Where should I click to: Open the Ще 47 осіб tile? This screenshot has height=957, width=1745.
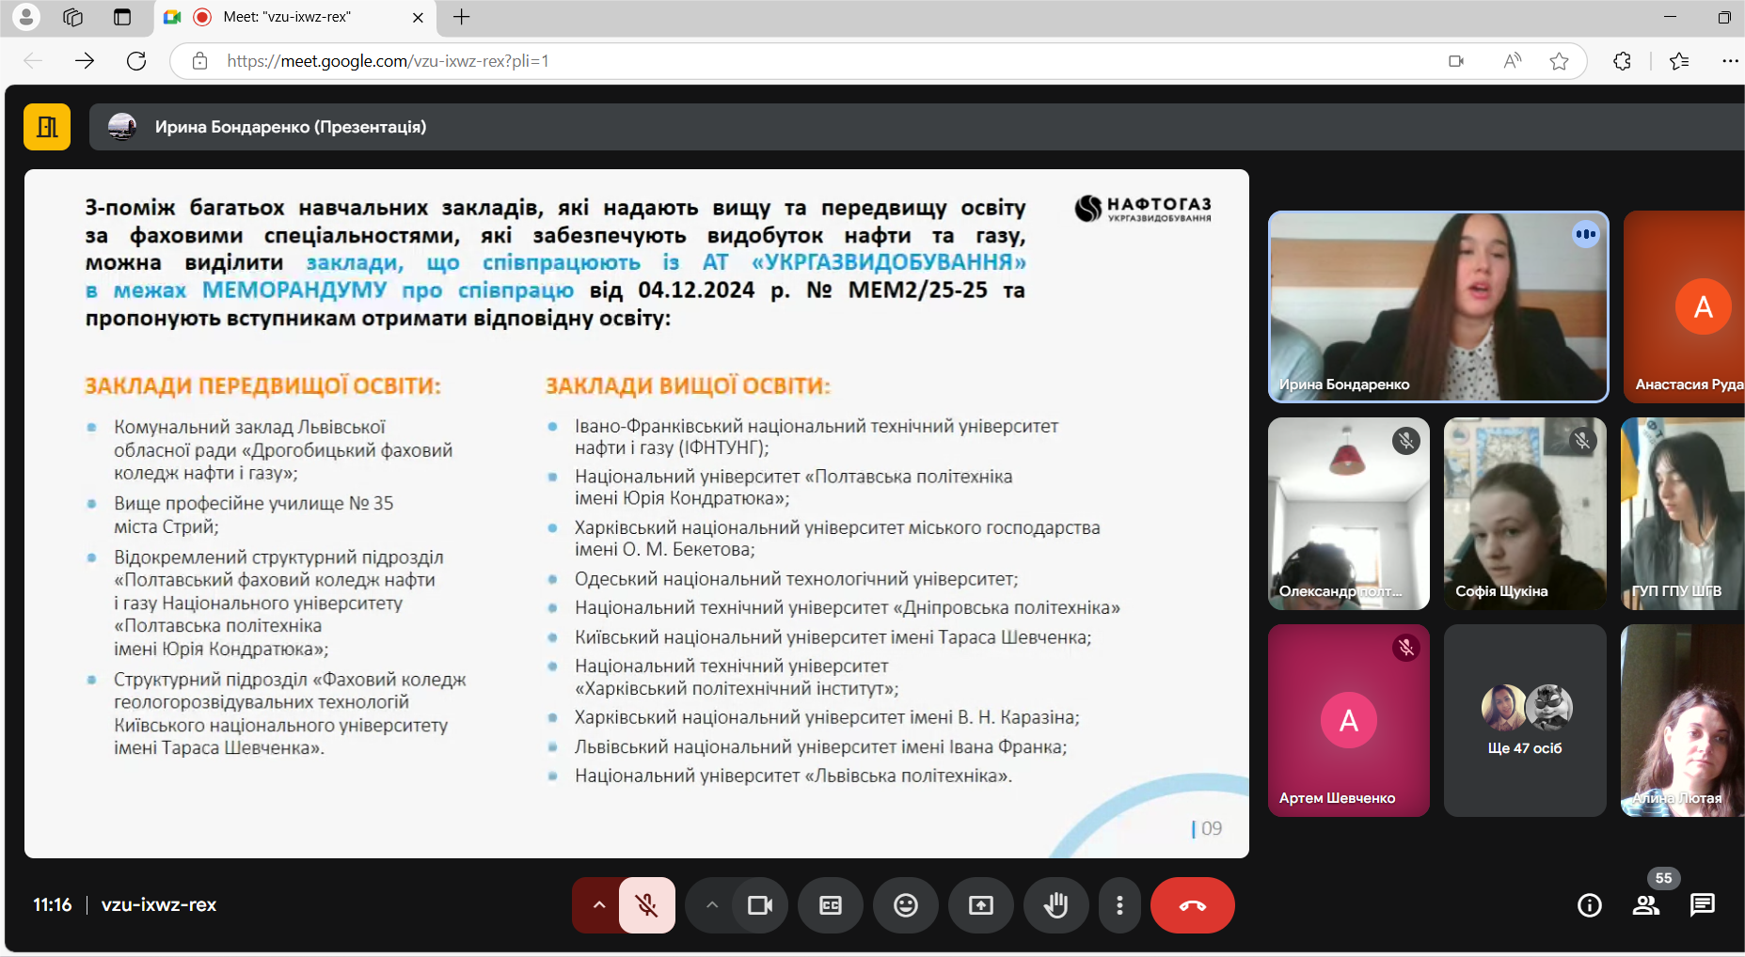pos(1525,721)
